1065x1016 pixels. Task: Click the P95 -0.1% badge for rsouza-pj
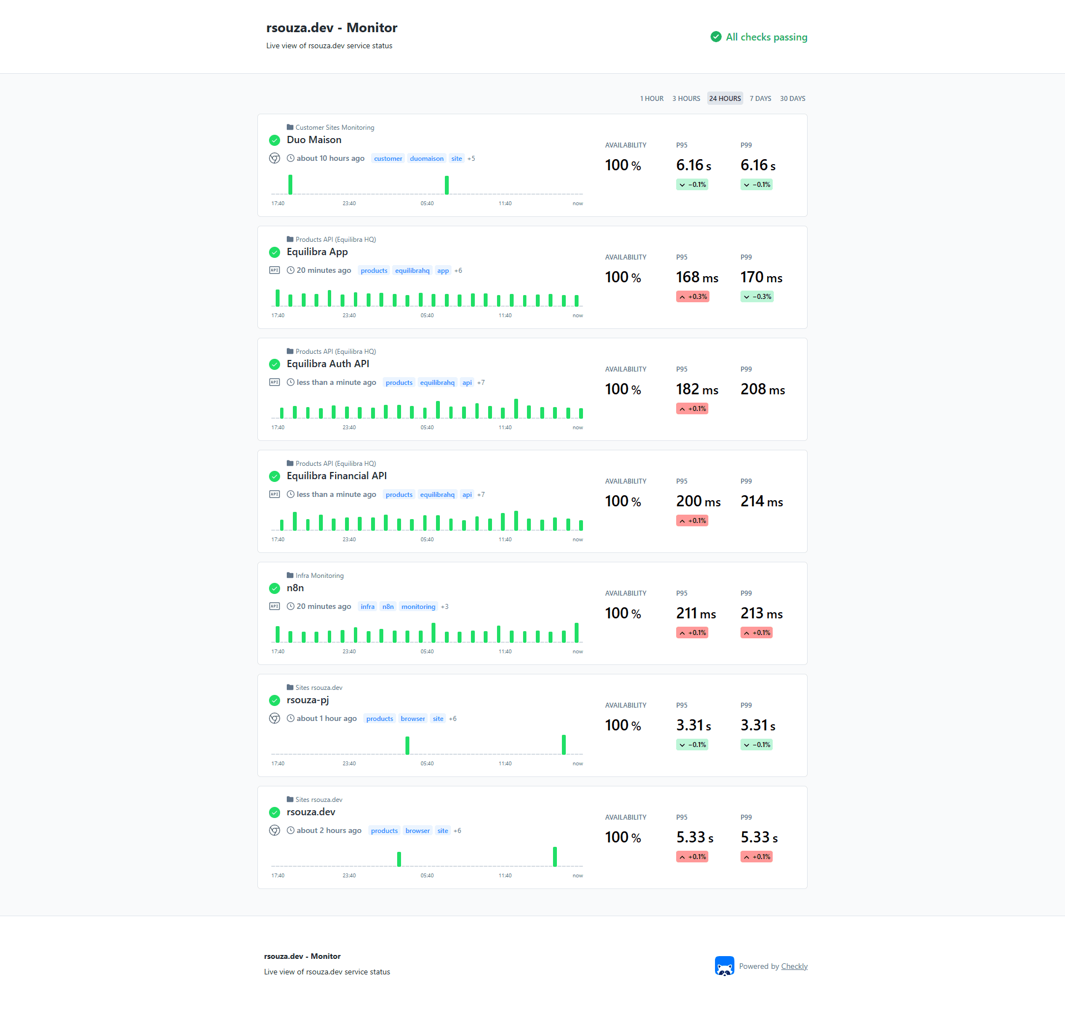pos(692,745)
